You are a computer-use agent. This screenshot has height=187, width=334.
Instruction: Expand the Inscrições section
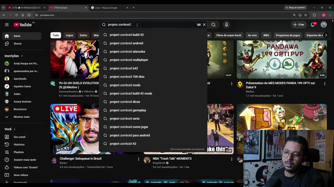coord(14,56)
